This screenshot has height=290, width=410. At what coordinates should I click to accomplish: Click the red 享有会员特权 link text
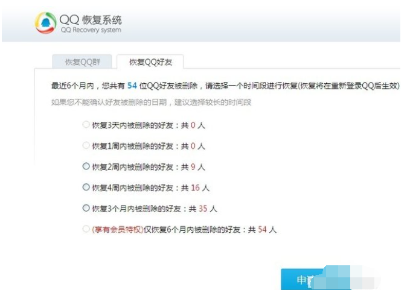point(117,230)
